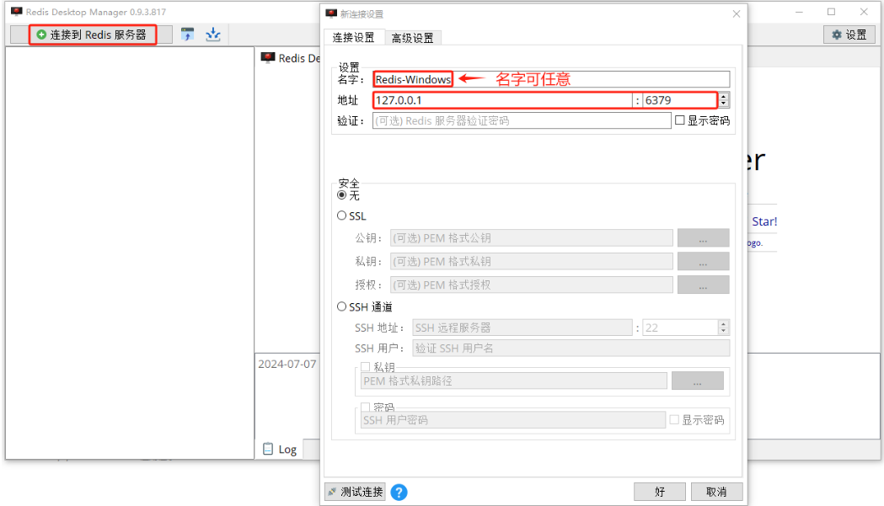This screenshot has width=884, height=506.
Task: Click the PEM 格式私钥路径 path field
Action: [513, 381]
